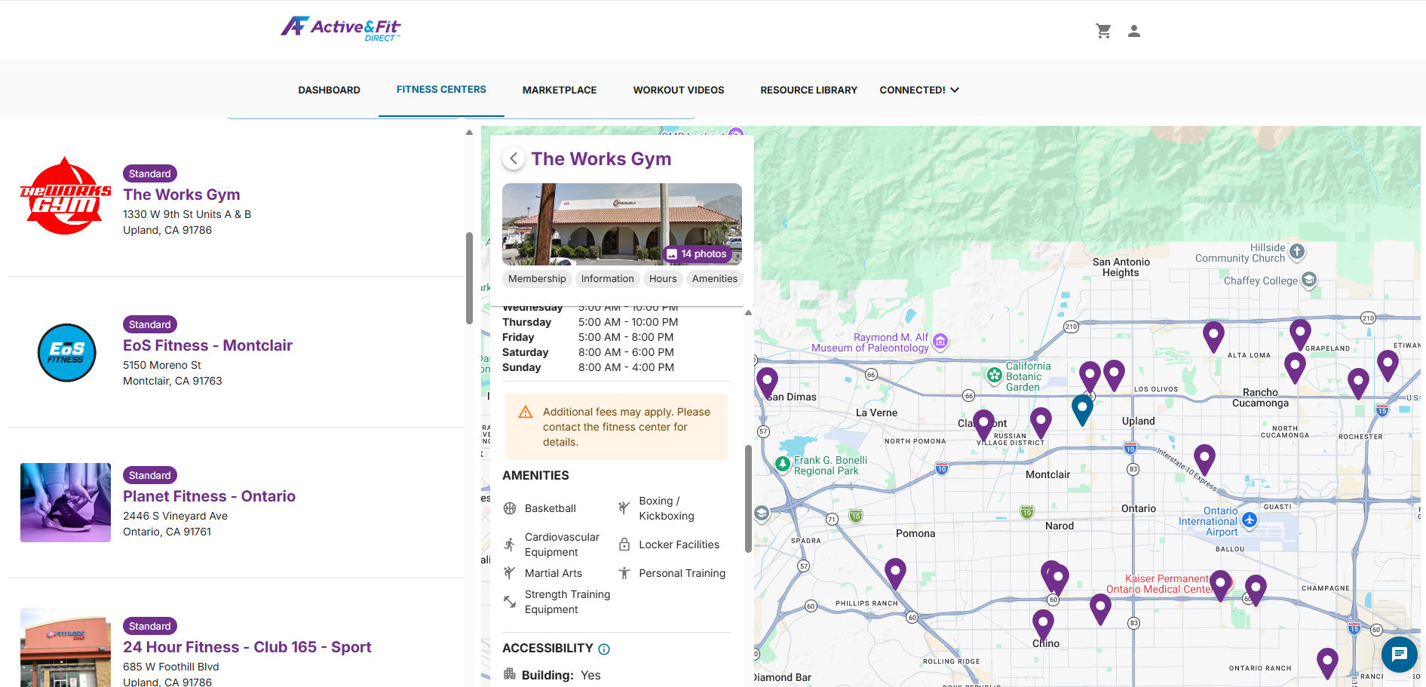This screenshot has width=1426, height=687.
Task: Click the Chaffey College marker
Action: (1309, 280)
